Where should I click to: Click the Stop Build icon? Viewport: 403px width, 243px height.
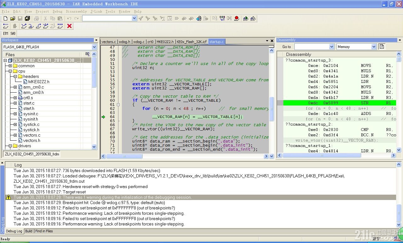point(230,19)
